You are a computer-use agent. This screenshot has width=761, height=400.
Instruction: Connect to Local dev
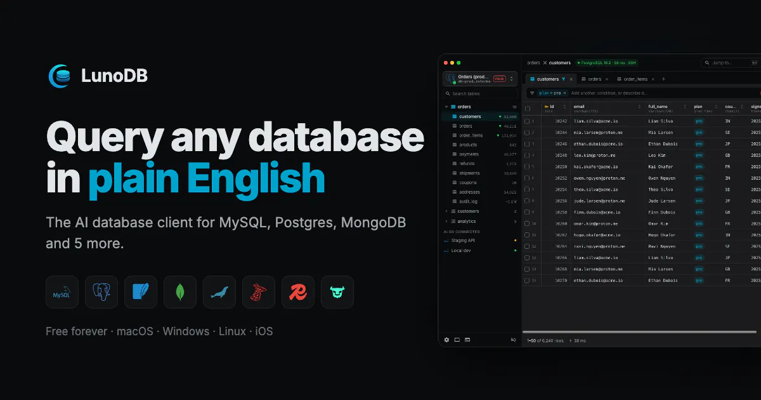[480, 251]
